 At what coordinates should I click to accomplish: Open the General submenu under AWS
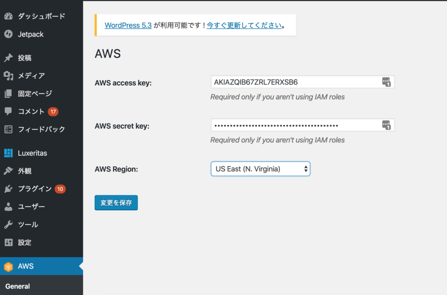pos(17,286)
